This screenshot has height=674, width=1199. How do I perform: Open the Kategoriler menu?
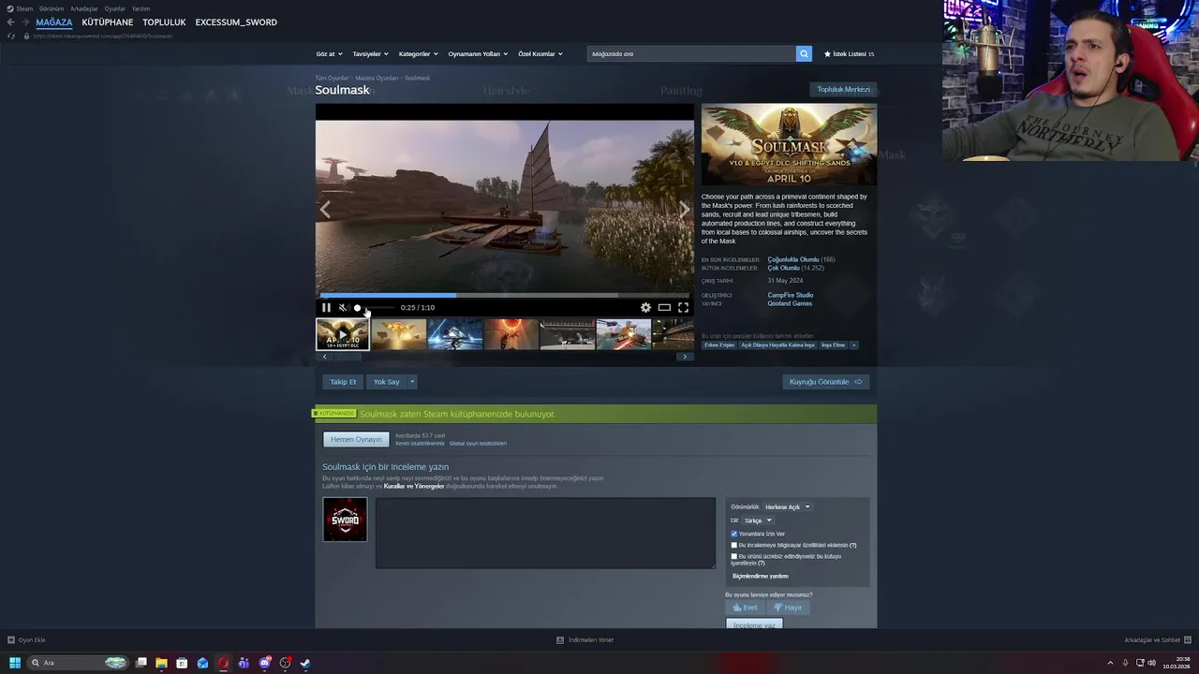418,54
